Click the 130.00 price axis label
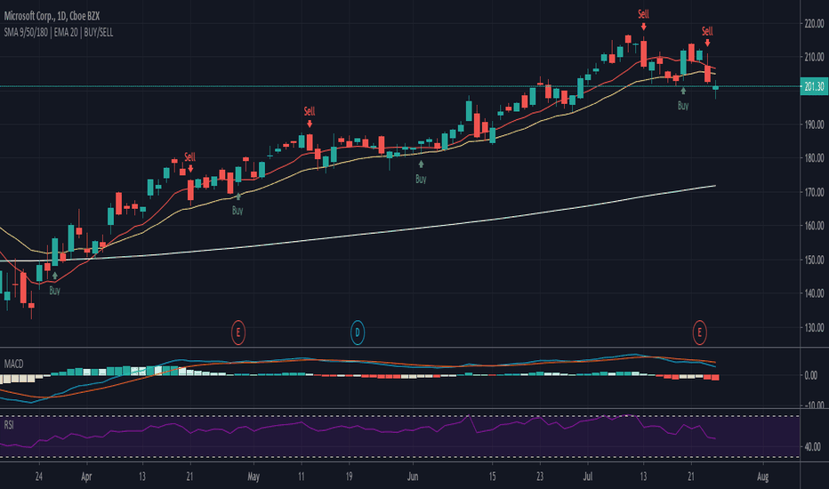Image resolution: width=829 pixels, height=489 pixels. tap(814, 327)
